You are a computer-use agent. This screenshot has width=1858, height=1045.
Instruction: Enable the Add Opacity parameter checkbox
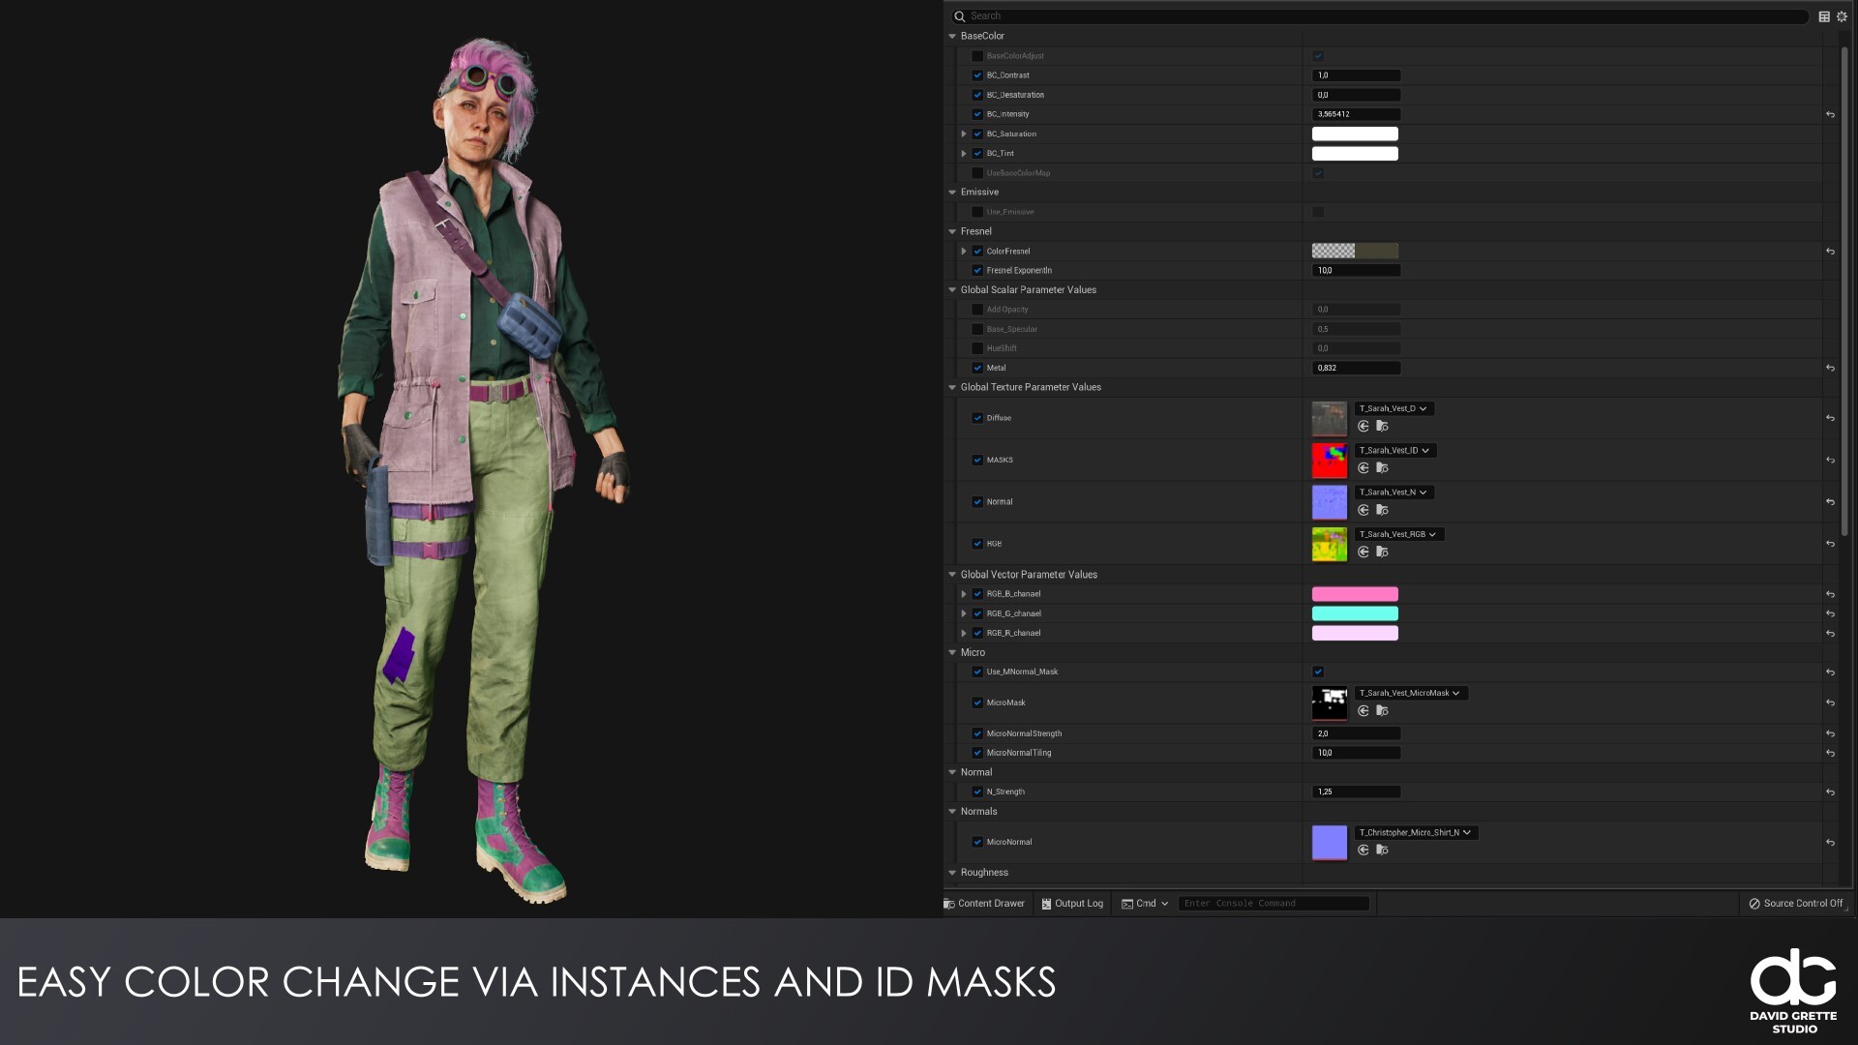[x=978, y=309]
